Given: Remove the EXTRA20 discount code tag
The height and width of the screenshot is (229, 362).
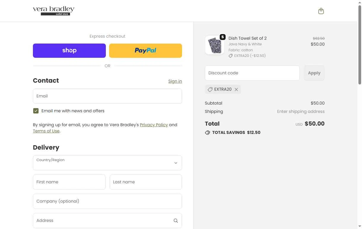Looking at the screenshot, I should point(236,89).
